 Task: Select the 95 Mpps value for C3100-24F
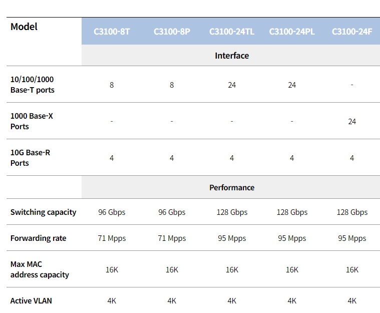pyautogui.click(x=352, y=238)
